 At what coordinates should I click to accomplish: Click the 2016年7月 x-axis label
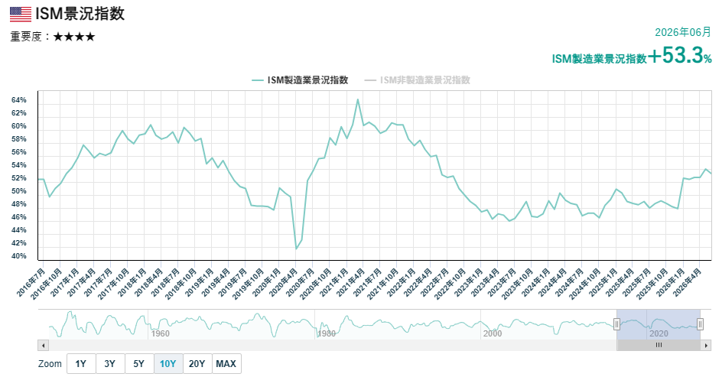[x=31, y=281]
